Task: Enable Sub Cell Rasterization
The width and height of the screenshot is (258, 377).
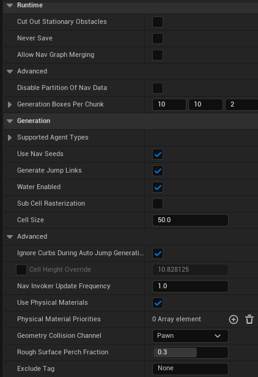Action: (x=158, y=204)
